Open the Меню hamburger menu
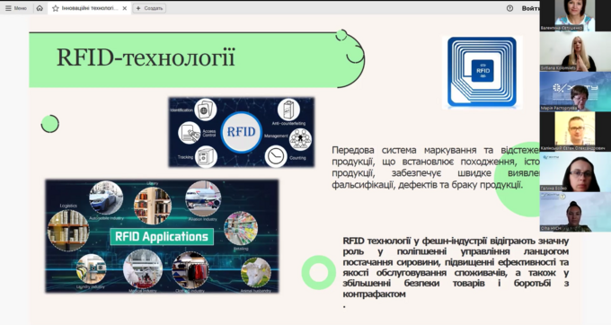611x325 pixels. click(x=15, y=8)
